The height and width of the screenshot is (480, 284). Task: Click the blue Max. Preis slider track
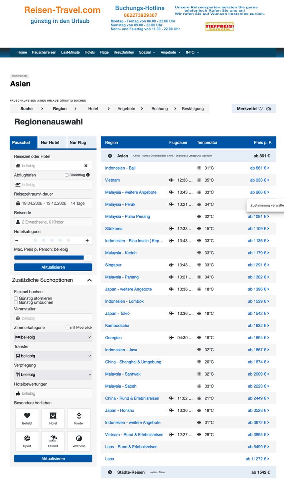[x=49, y=257]
